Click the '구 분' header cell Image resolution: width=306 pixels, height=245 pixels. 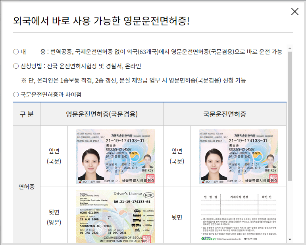(x=27, y=114)
